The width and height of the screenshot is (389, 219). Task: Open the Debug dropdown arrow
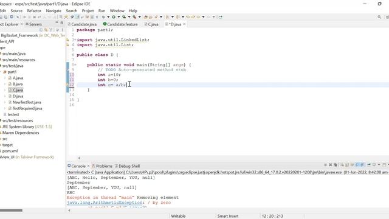[x=108, y=17]
